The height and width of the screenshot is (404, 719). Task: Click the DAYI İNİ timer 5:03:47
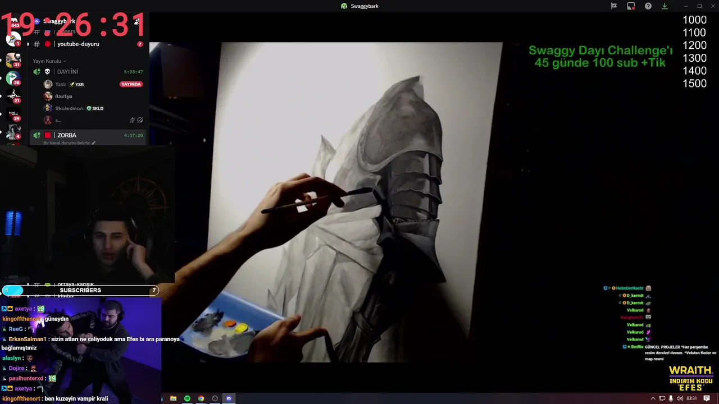pyautogui.click(x=133, y=72)
